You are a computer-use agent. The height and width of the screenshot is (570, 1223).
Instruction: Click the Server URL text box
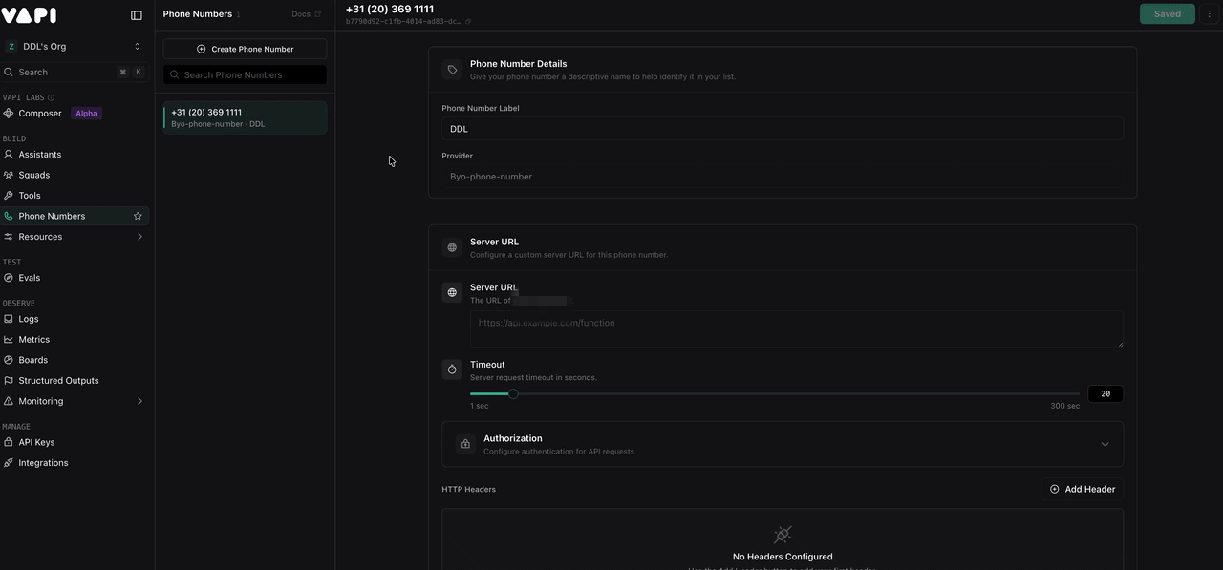point(796,328)
